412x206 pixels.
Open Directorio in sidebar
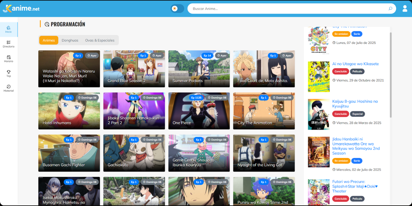[x=9, y=44]
